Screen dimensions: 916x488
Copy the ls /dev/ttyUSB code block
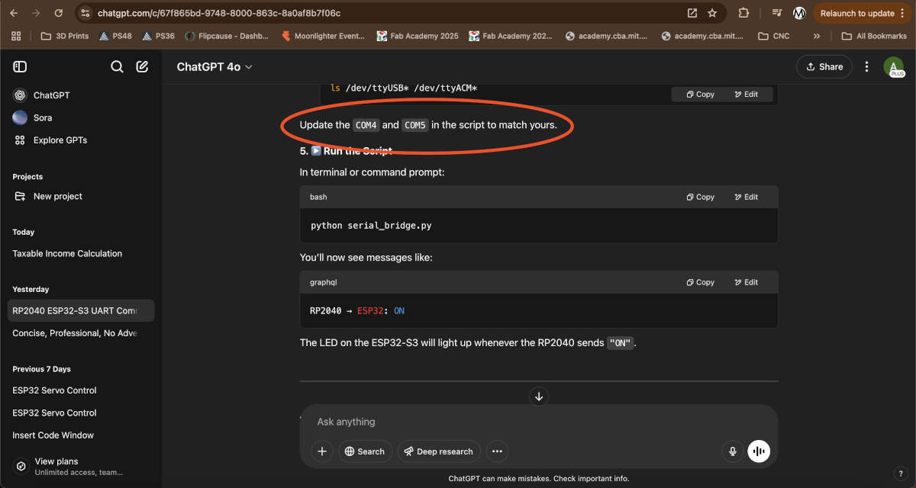pyautogui.click(x=700, y=95)
